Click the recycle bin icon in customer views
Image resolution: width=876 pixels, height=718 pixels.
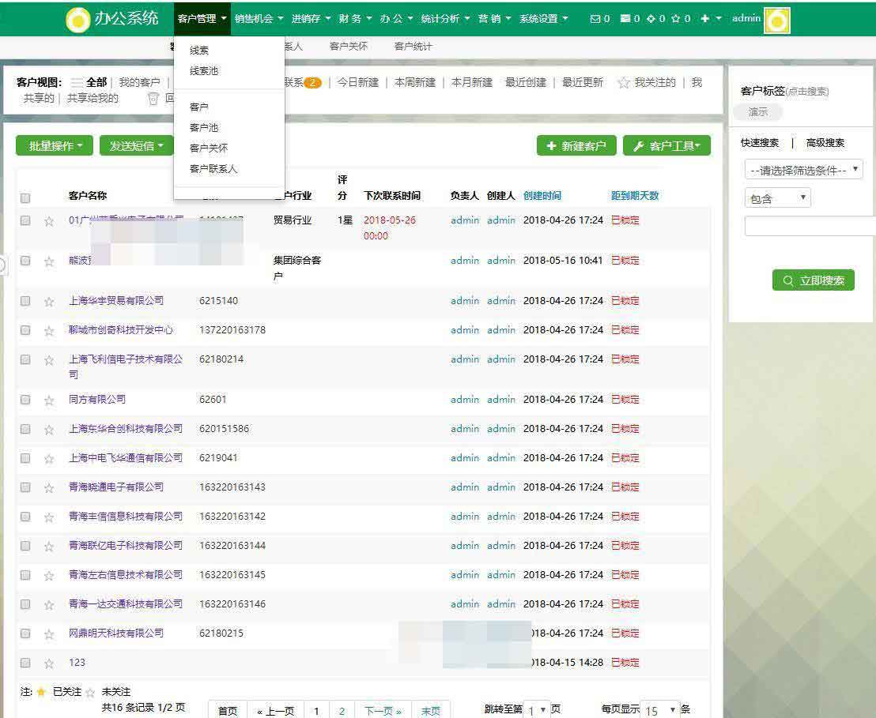(x=153, y=99)
